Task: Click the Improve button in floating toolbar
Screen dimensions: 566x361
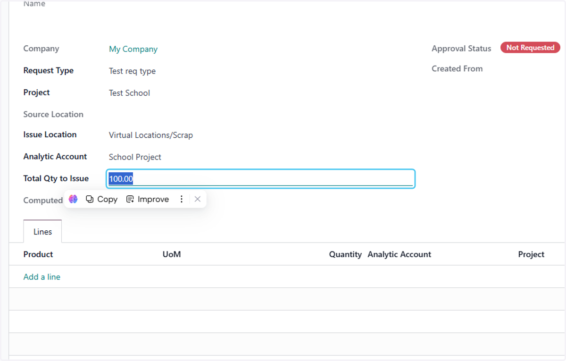Action: click(x=148, y=199)
